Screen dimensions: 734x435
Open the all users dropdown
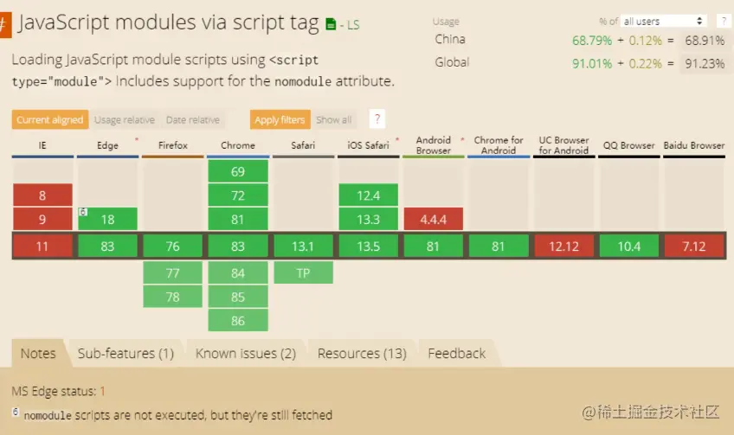click(x=663, y=21)
